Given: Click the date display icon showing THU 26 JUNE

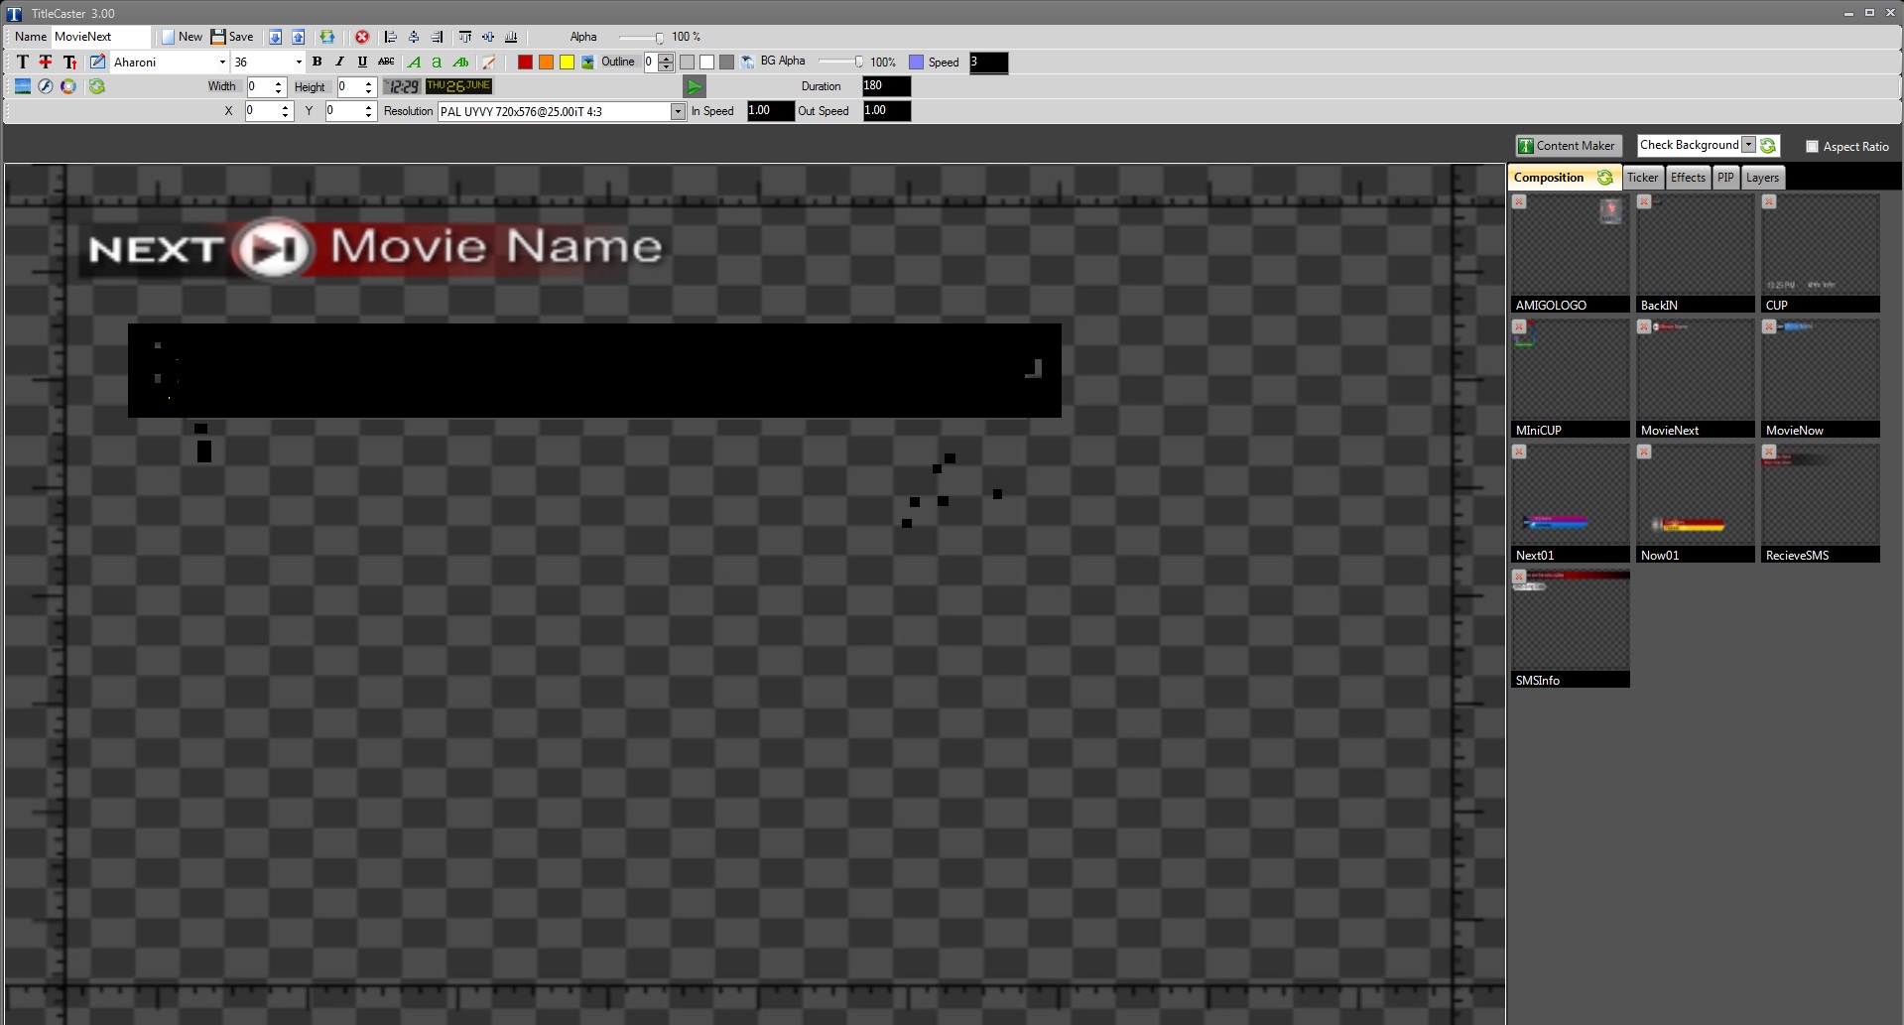Looking at the screenshot, I should pyautogui.click(x=457, y=86).
